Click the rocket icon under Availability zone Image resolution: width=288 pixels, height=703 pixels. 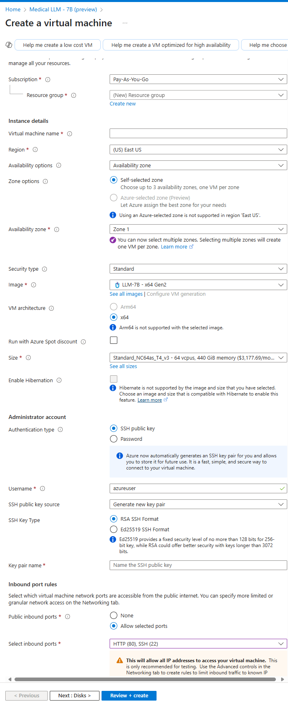pyautogui.click(x=113, y=240)
